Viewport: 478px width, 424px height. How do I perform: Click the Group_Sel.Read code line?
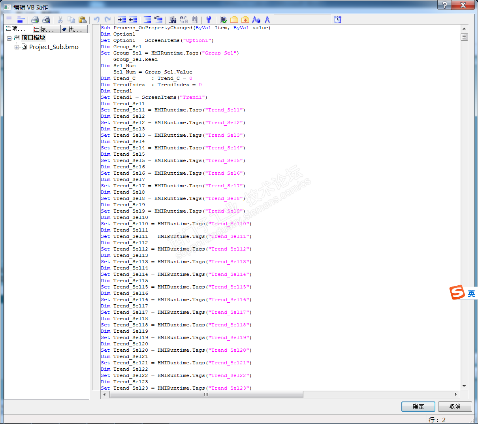point(135,59)
